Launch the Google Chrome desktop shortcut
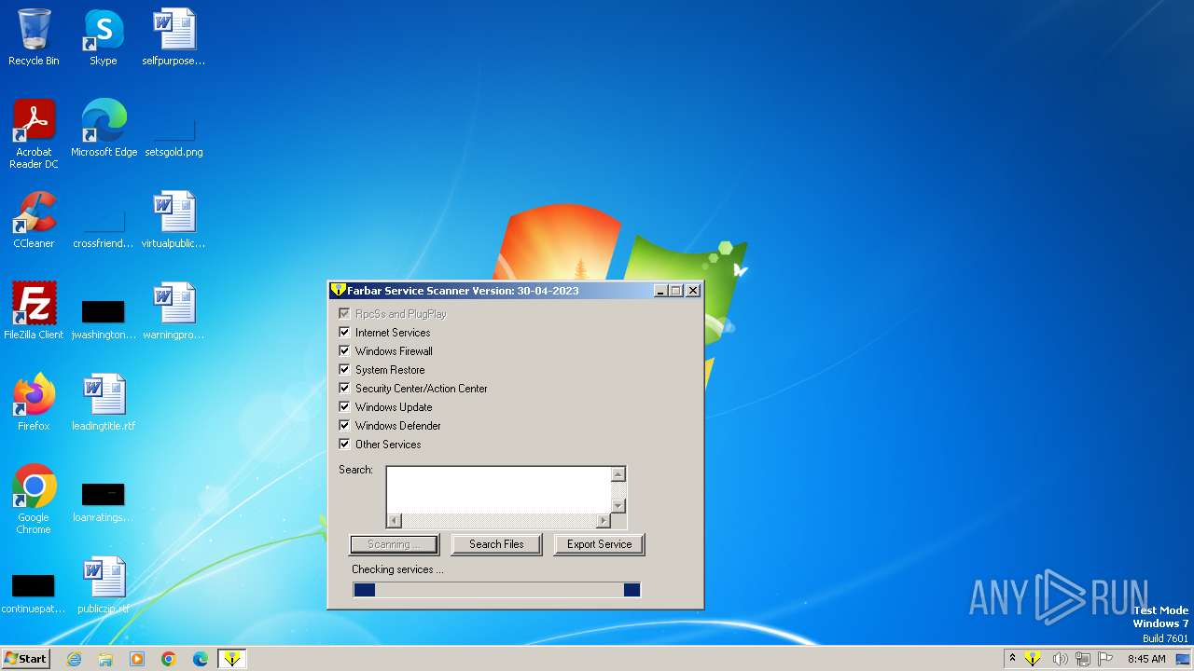 [x=34, y=500]
